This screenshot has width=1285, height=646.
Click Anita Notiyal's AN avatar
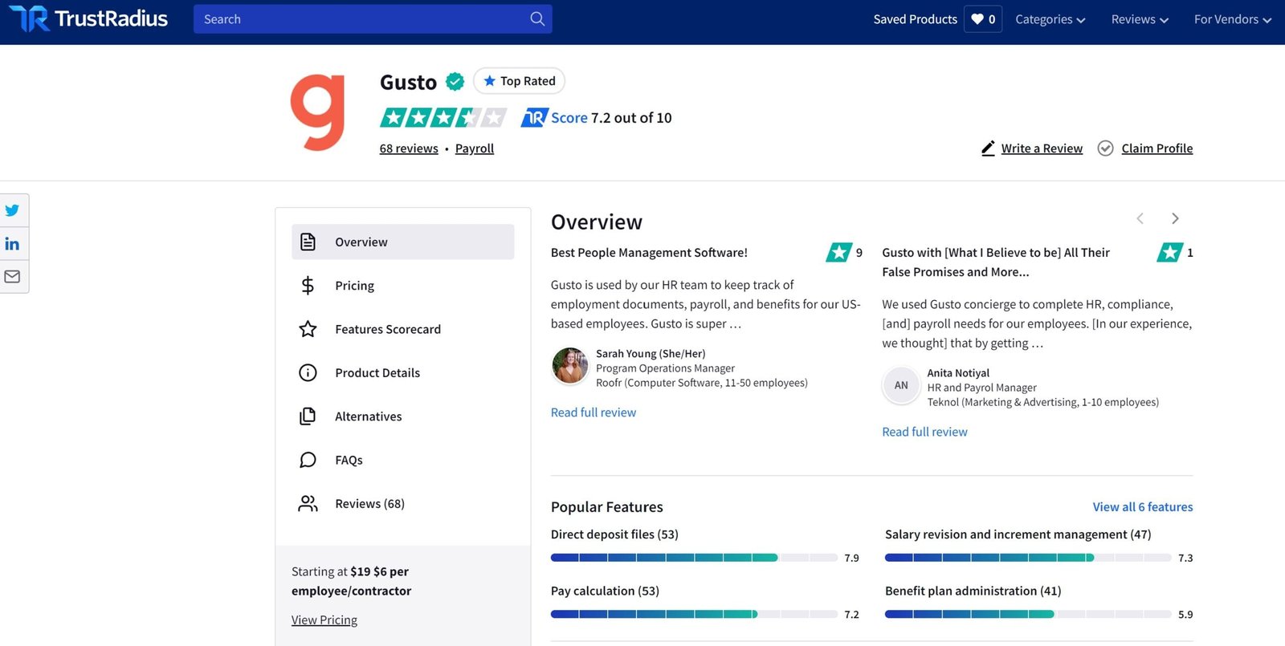(x=901, y=385)
